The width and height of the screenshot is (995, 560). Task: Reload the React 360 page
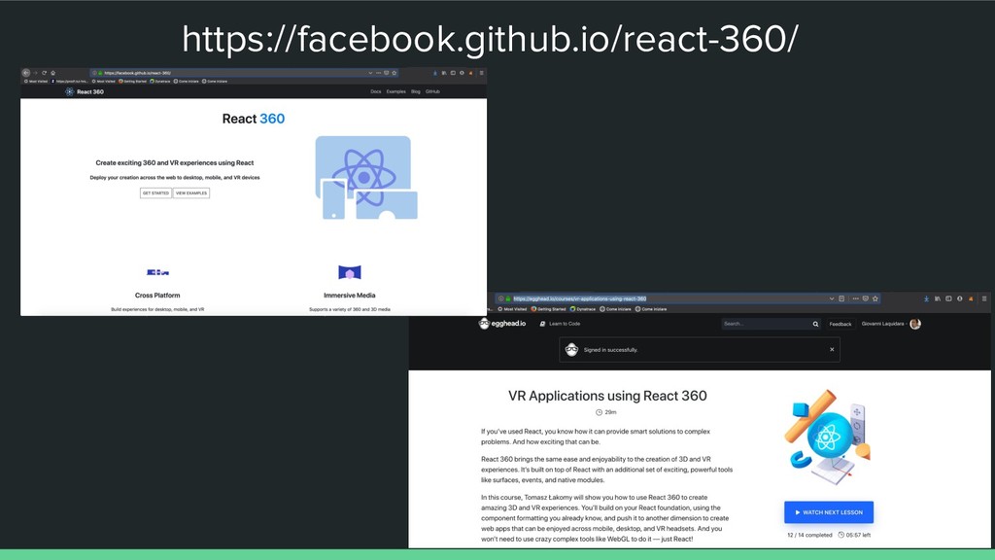coord(45,73)
